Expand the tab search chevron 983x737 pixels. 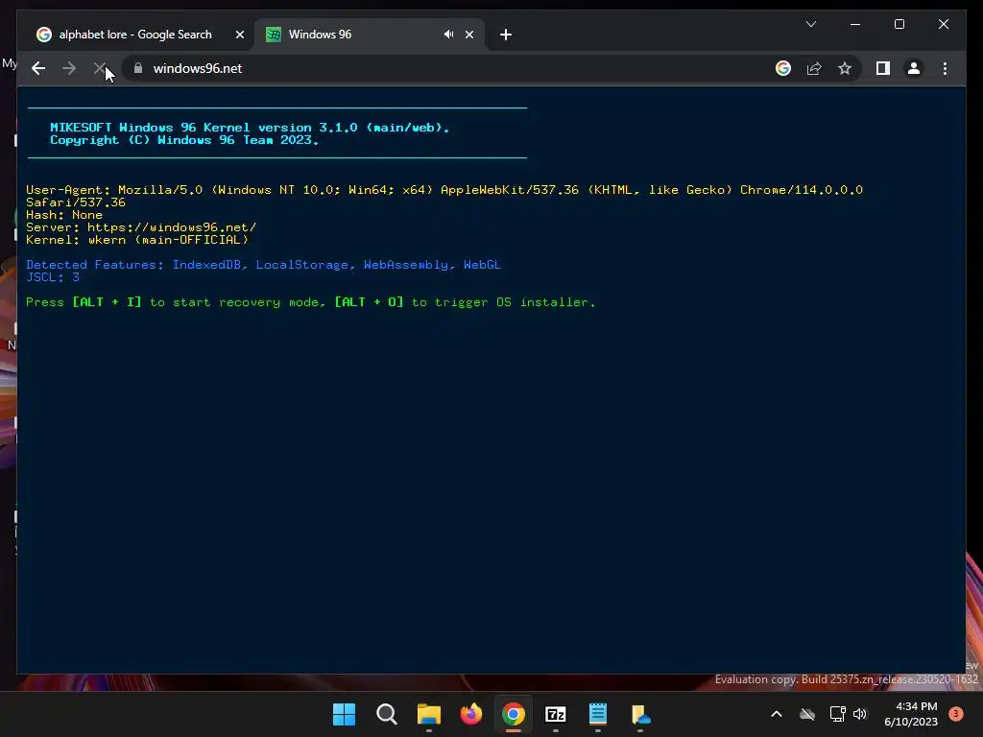(810, 24)
